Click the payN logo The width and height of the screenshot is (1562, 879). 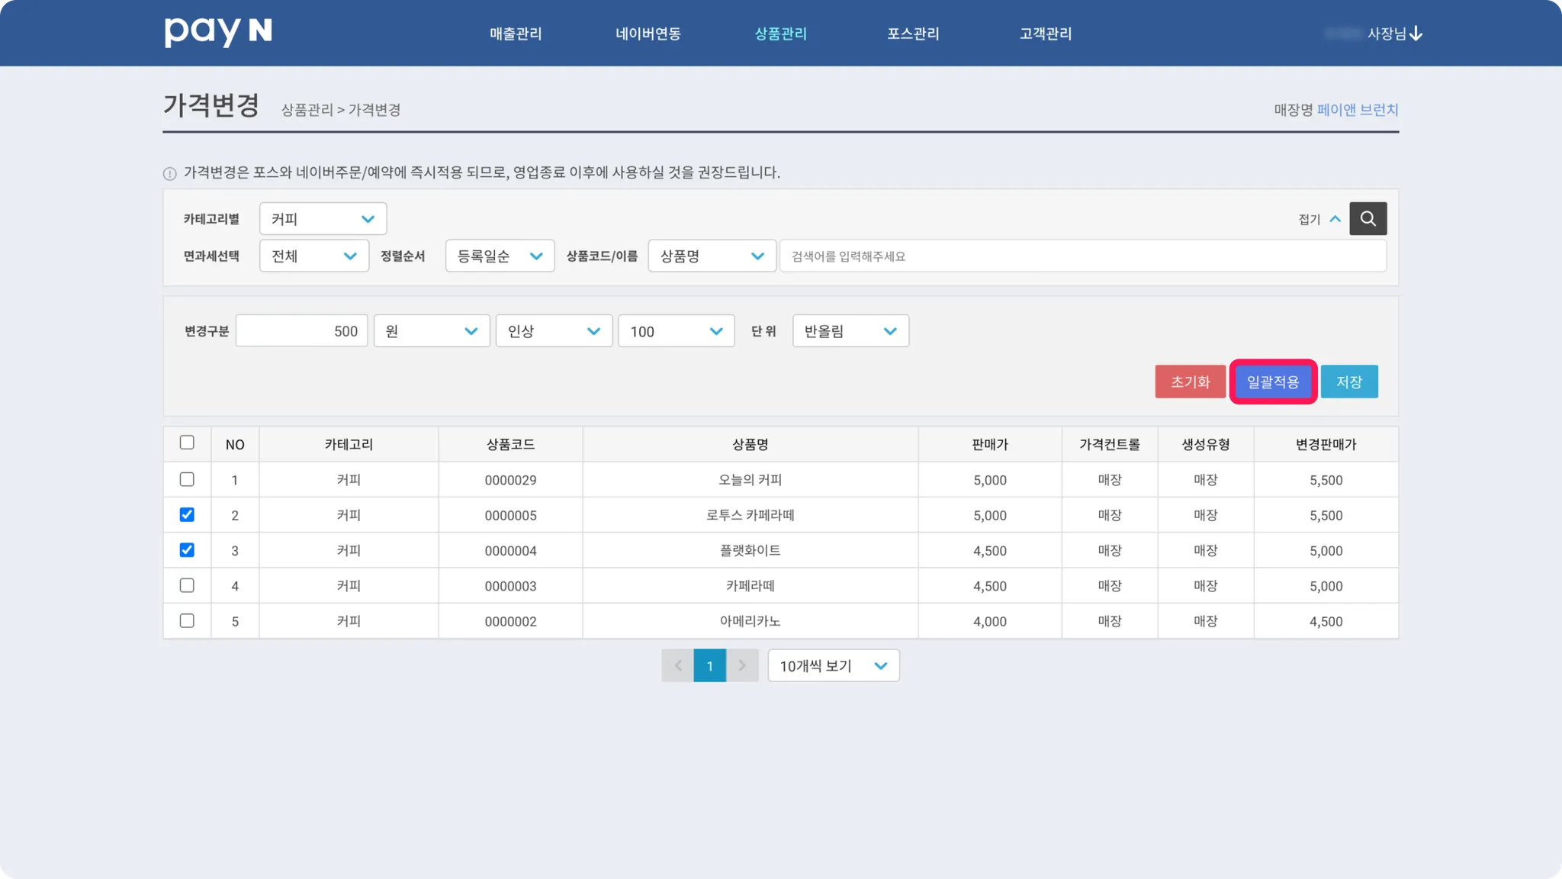point(218,32)
